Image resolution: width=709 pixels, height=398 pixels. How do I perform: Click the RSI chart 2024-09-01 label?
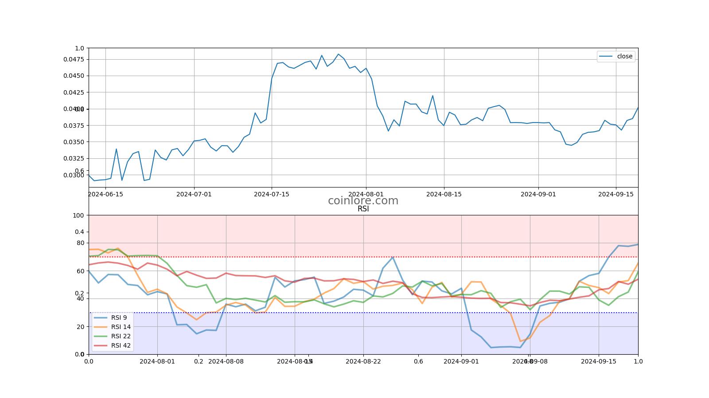461,361
